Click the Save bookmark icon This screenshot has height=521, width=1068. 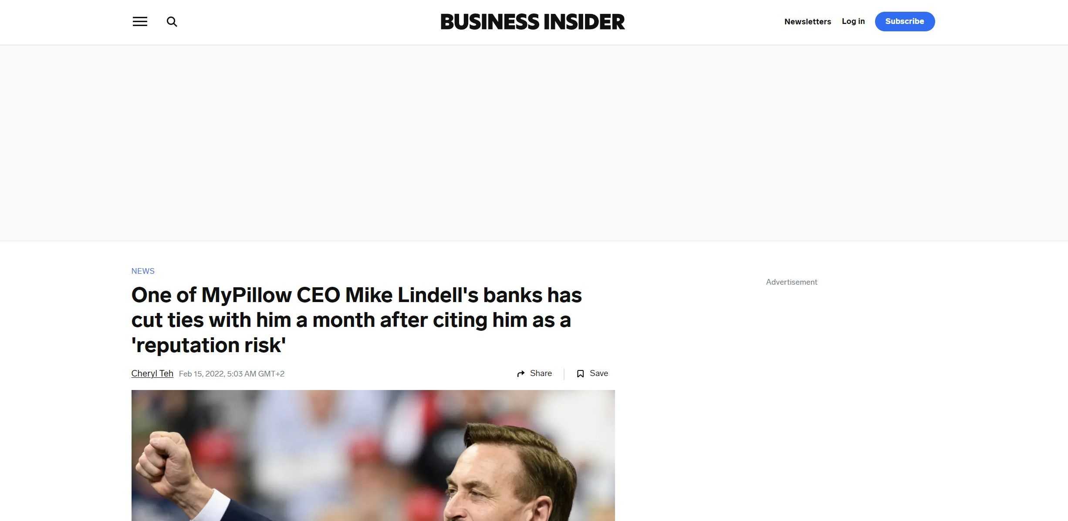tap(580, 374)
